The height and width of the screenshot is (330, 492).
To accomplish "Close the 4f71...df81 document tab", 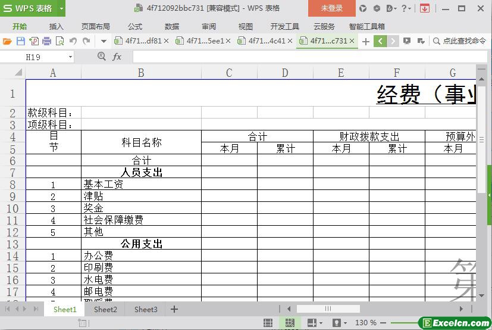I will click(x=166, y=41).
